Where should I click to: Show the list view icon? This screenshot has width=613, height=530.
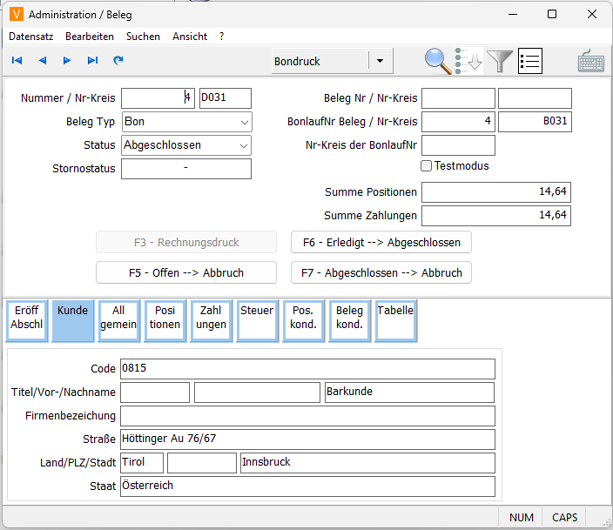530,61
